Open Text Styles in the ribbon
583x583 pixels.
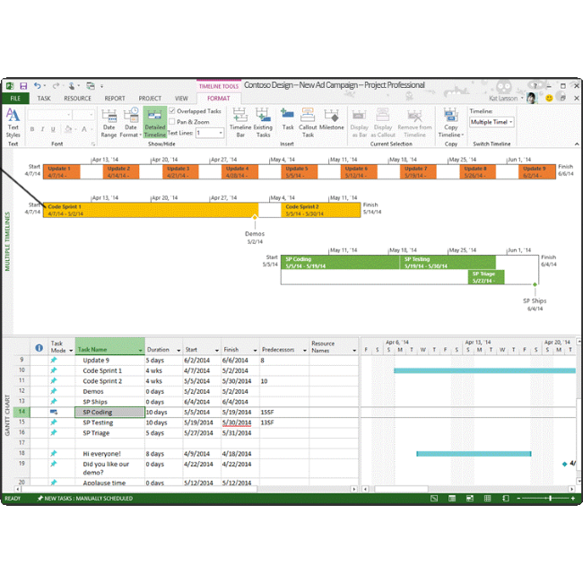[13, 123]
